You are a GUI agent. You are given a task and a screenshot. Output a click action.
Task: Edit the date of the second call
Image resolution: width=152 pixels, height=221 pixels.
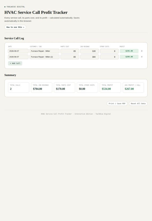point(18,57)
